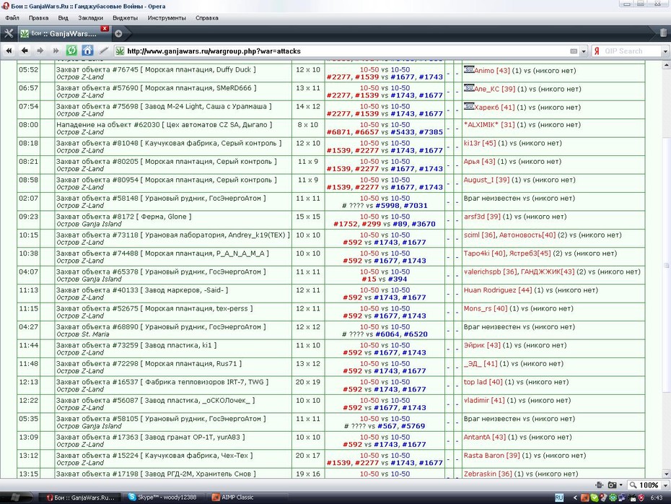This screenshot has width=671, height=504.
Task: Click the Opera Turbo status bar icon
Action: point(599,485)
